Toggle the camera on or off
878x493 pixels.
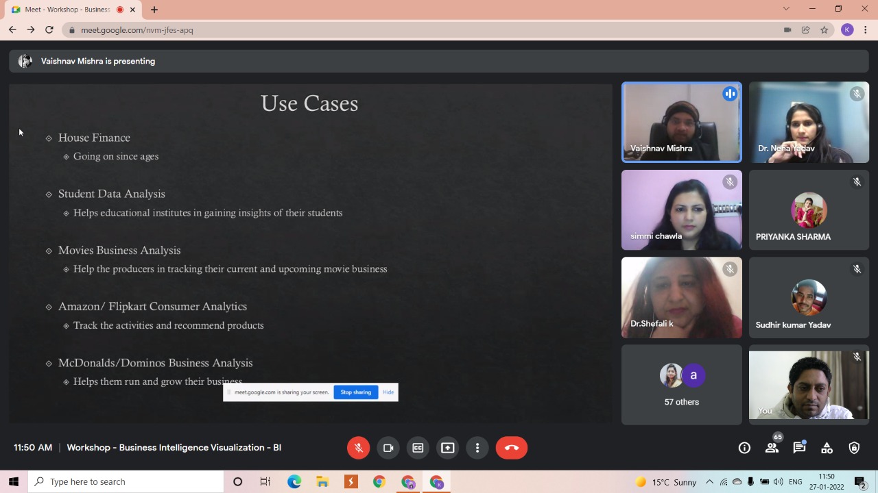[388, 448]
